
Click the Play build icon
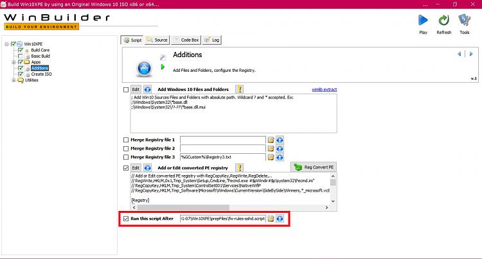point(423,21)
